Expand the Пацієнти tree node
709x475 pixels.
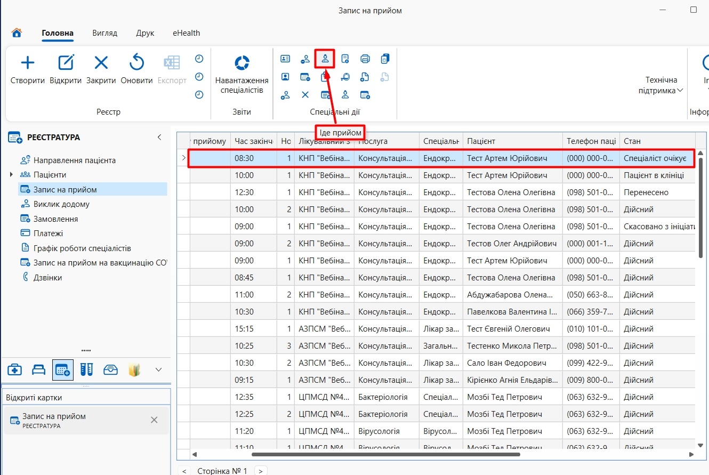pos(12,175)
